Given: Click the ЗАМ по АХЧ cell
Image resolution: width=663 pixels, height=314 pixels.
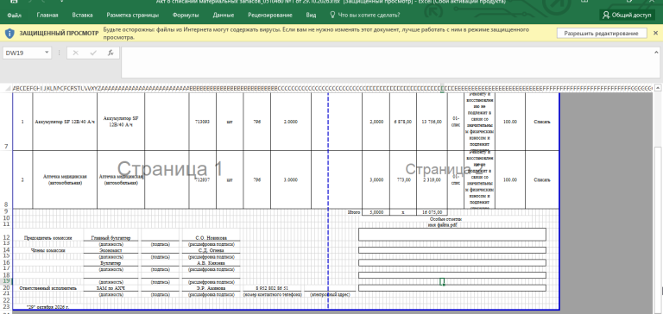Looking at the screenshot, I should [x=110, y=288].
